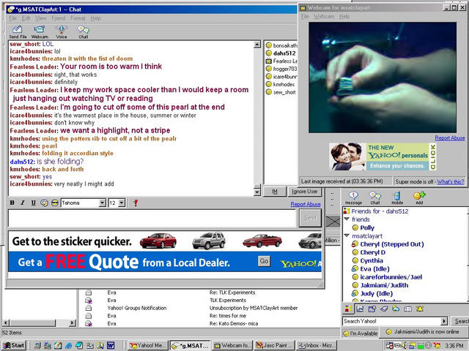Click the Ignore User button
469x351 pixels.
pos(305,192)
